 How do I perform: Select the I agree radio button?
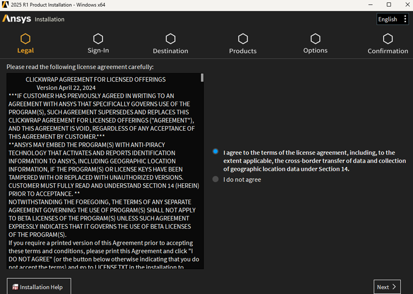pyautogui.click(x=215, y=151)
